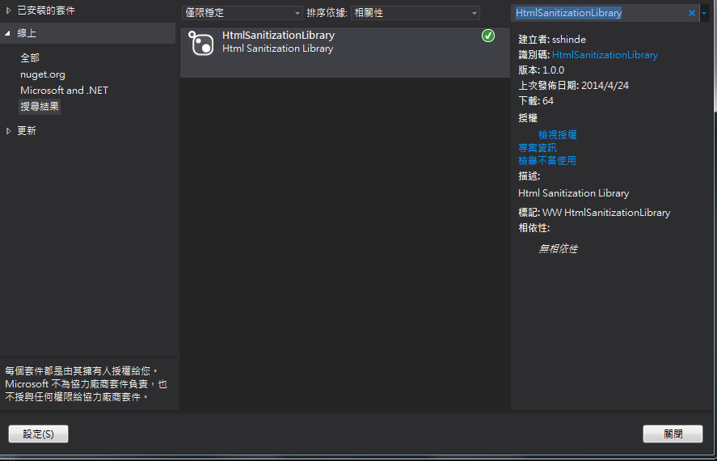Open the 檢視授權 license link
Screen dimensions: 717x461
pos(558,135)
